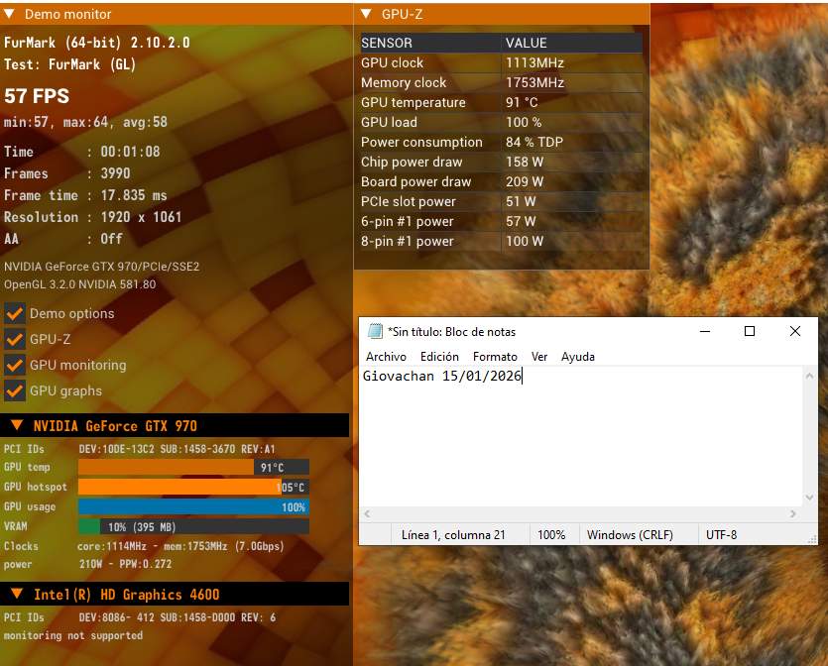The height and width of the screenshot is (666, 828).
Task: Click the horizontal scrollbar left arrow in Notepad
Action: coord(367,513)
